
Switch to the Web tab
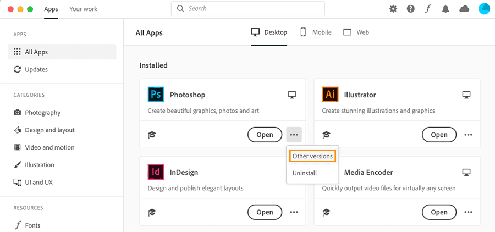pos(356,32)
